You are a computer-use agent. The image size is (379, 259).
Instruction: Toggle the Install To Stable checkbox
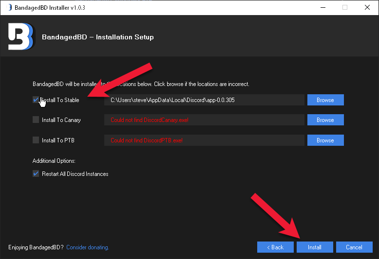tap(36, 100)
